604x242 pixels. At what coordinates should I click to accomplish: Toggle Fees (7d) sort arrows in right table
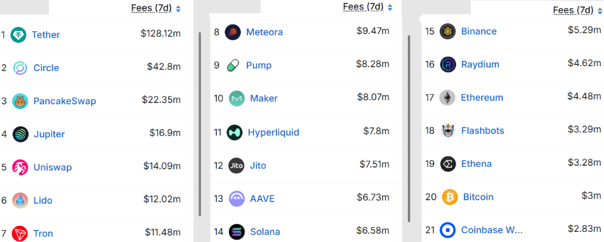tap(600, 11)
